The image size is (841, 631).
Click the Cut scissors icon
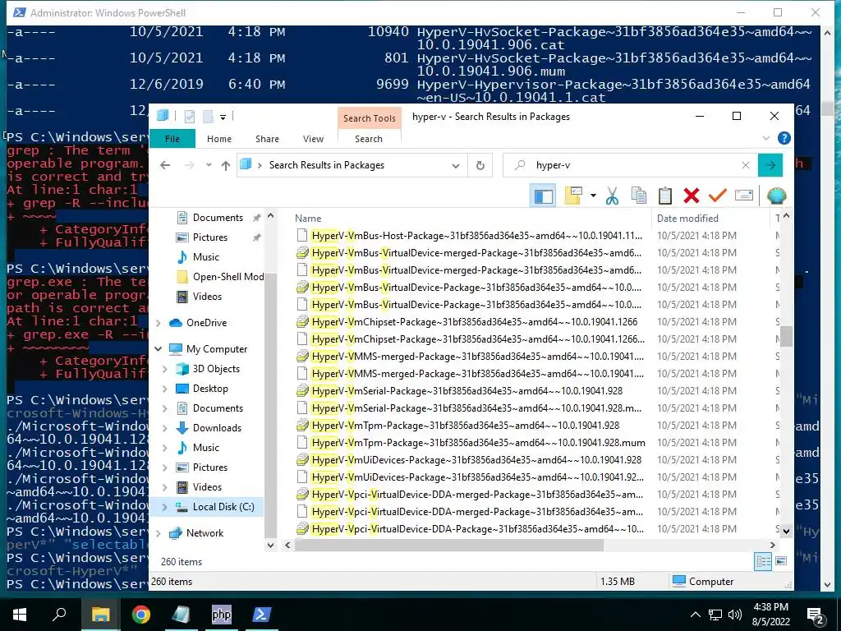612,196
